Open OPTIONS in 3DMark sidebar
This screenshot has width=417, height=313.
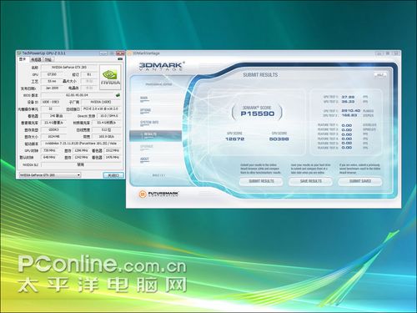145,110
